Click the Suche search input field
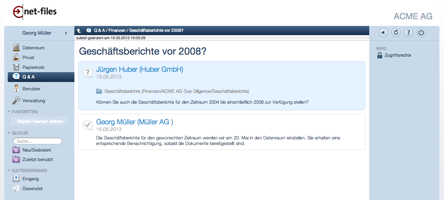444x200 pixels. tap(38, 141)
